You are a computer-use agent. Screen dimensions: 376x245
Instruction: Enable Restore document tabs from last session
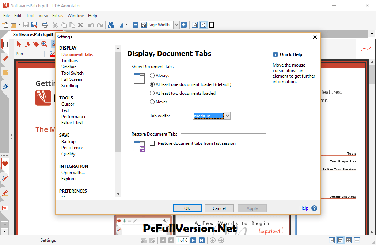[x=152, y=143]
